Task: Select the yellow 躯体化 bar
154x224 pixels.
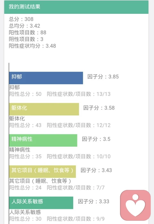Action: click(x=44, y=109)
